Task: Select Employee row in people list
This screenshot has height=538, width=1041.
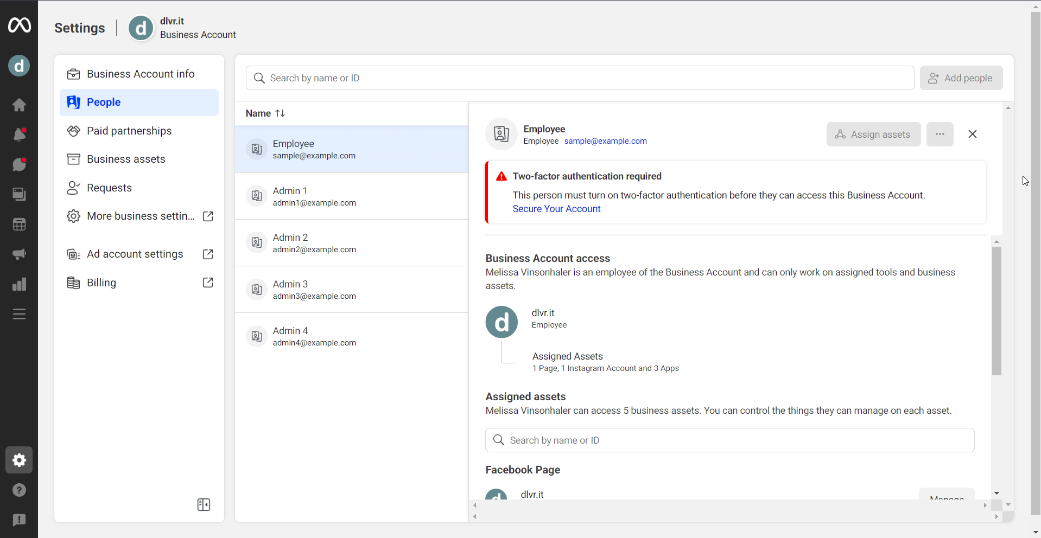Action: click(352, 150)
